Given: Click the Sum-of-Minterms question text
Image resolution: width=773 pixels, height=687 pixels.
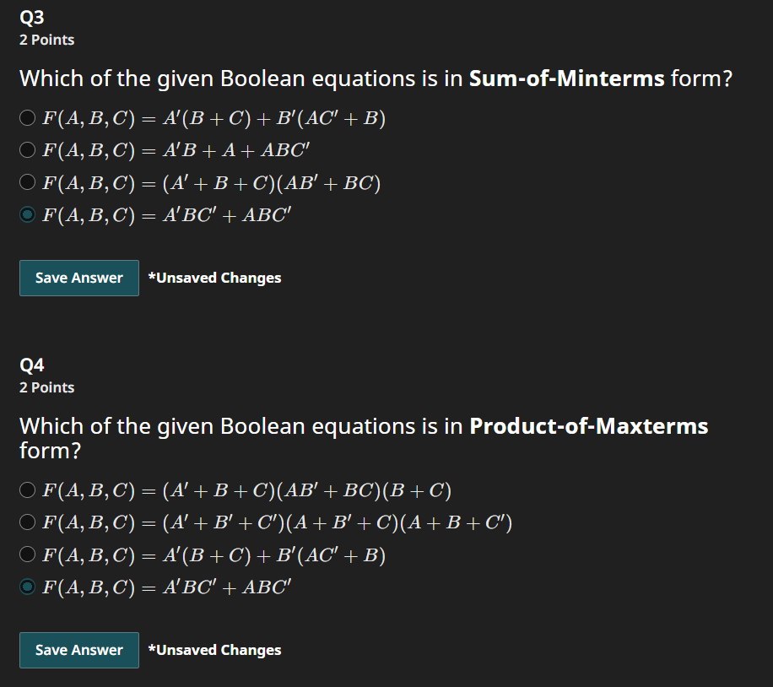Looking at the screenshot, I should point(376,78).
